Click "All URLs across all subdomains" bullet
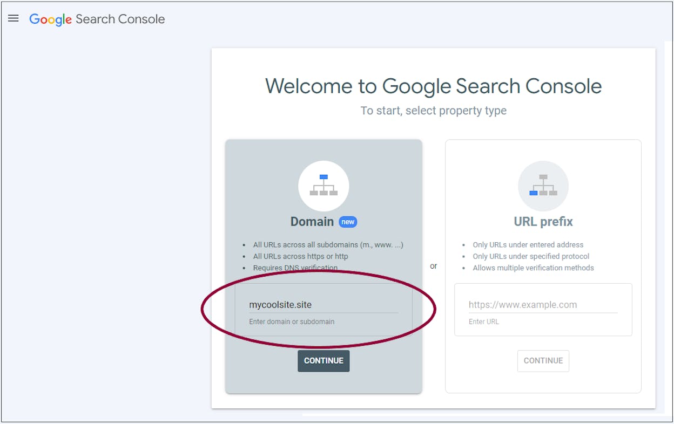The height and width of the screenshot is (424, 674). tap(328, 245)
